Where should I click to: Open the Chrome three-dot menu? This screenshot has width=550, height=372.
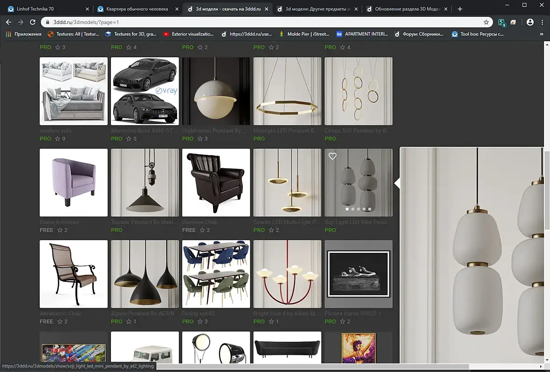pyautogui.click(x=542, y=22)
